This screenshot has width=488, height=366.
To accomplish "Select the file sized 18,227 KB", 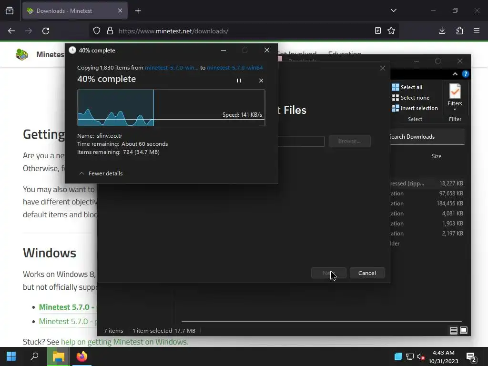I will click(x=427, y=183).
